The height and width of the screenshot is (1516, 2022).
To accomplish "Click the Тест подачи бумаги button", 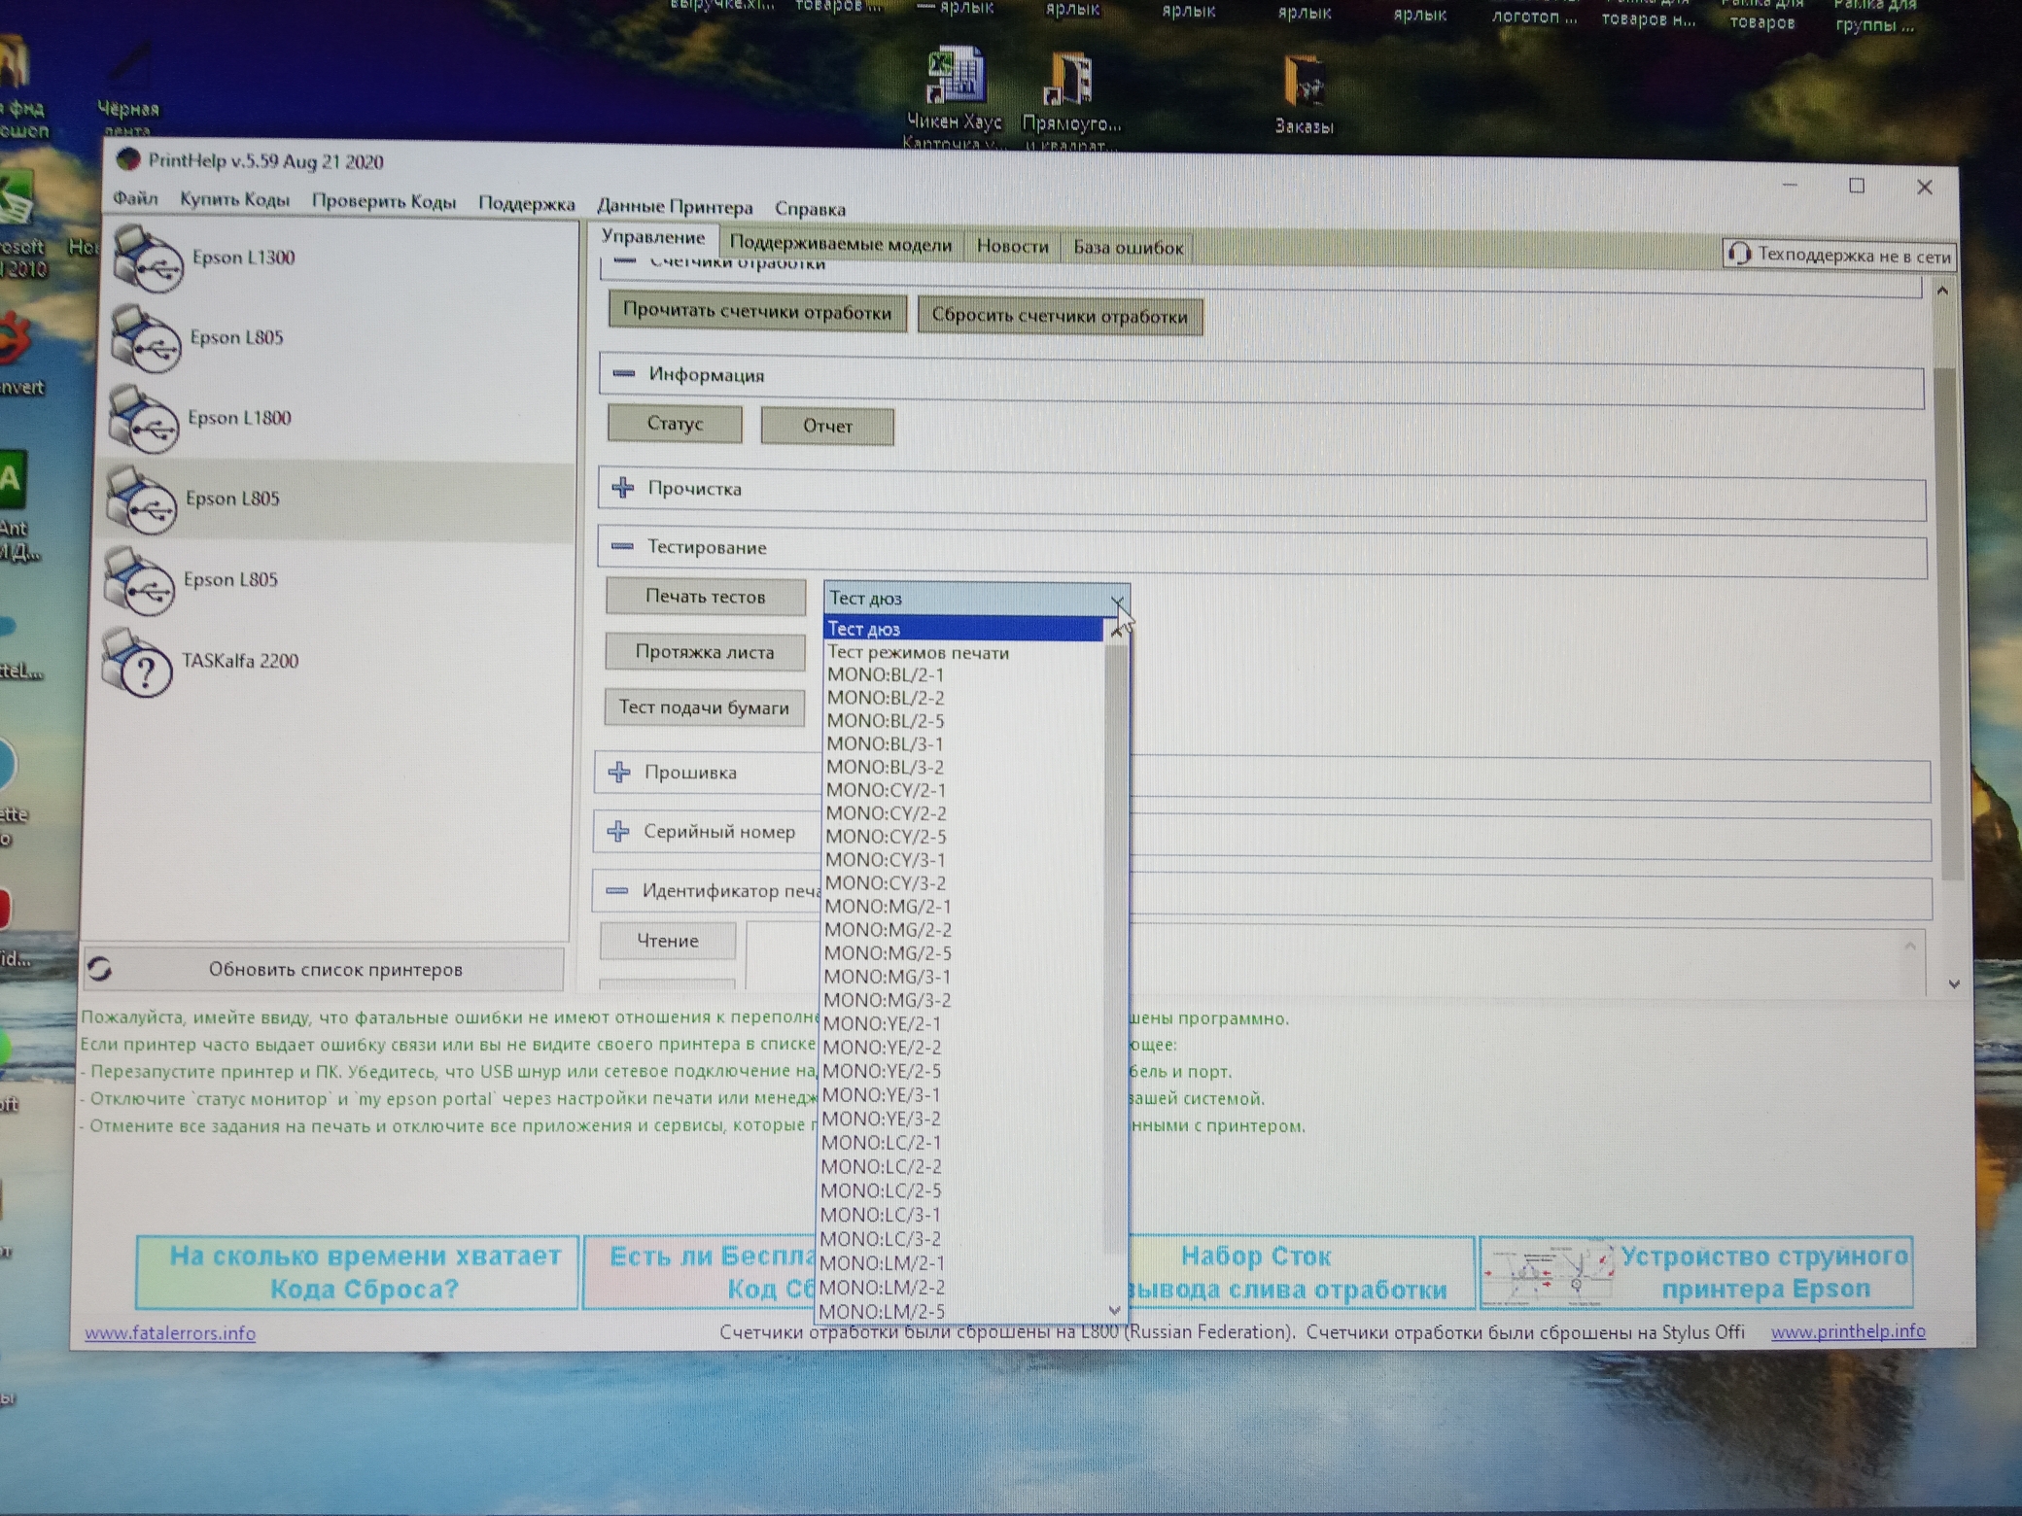I will pos(704,707).
